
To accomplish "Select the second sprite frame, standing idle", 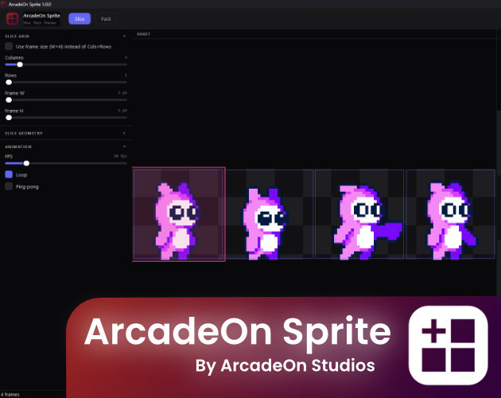I will coord(270,214).
